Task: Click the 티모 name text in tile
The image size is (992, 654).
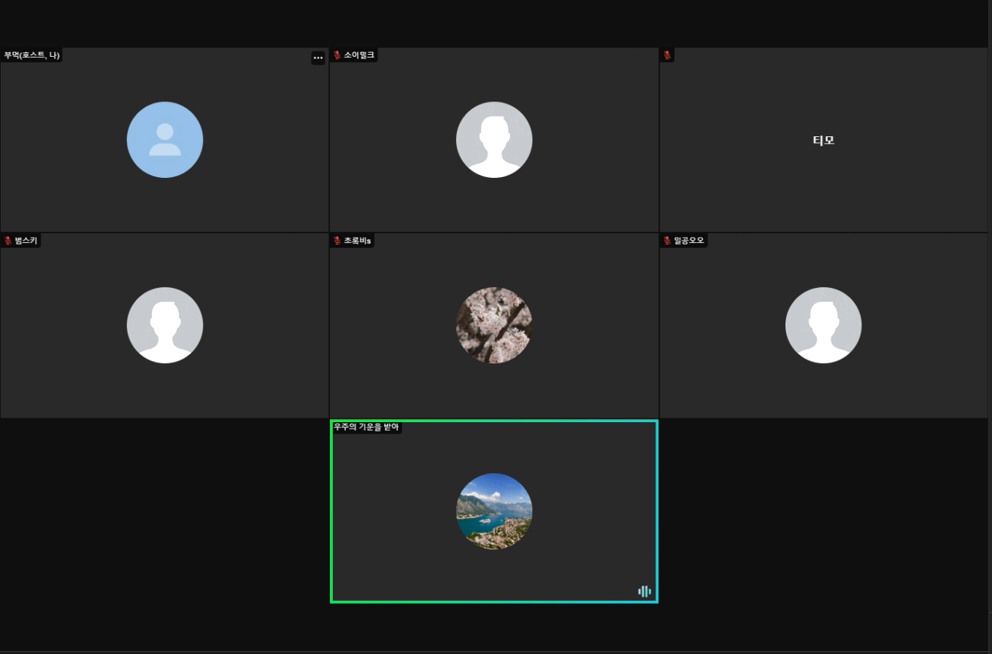Action: (x=823, y=141)
